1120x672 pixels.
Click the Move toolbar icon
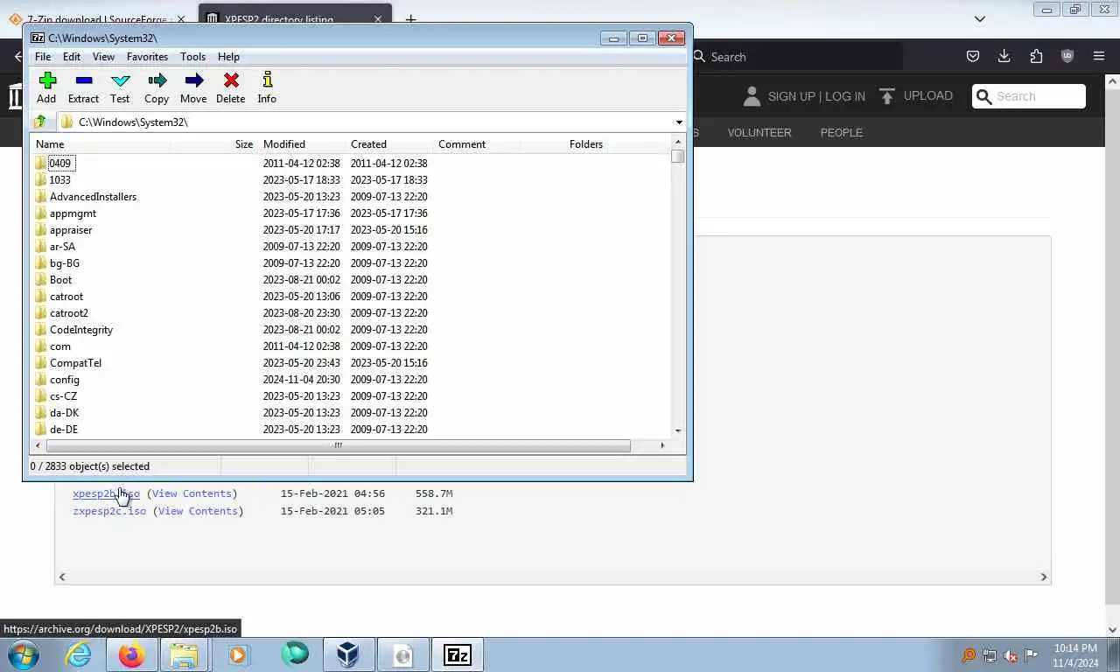coord(194,87)
